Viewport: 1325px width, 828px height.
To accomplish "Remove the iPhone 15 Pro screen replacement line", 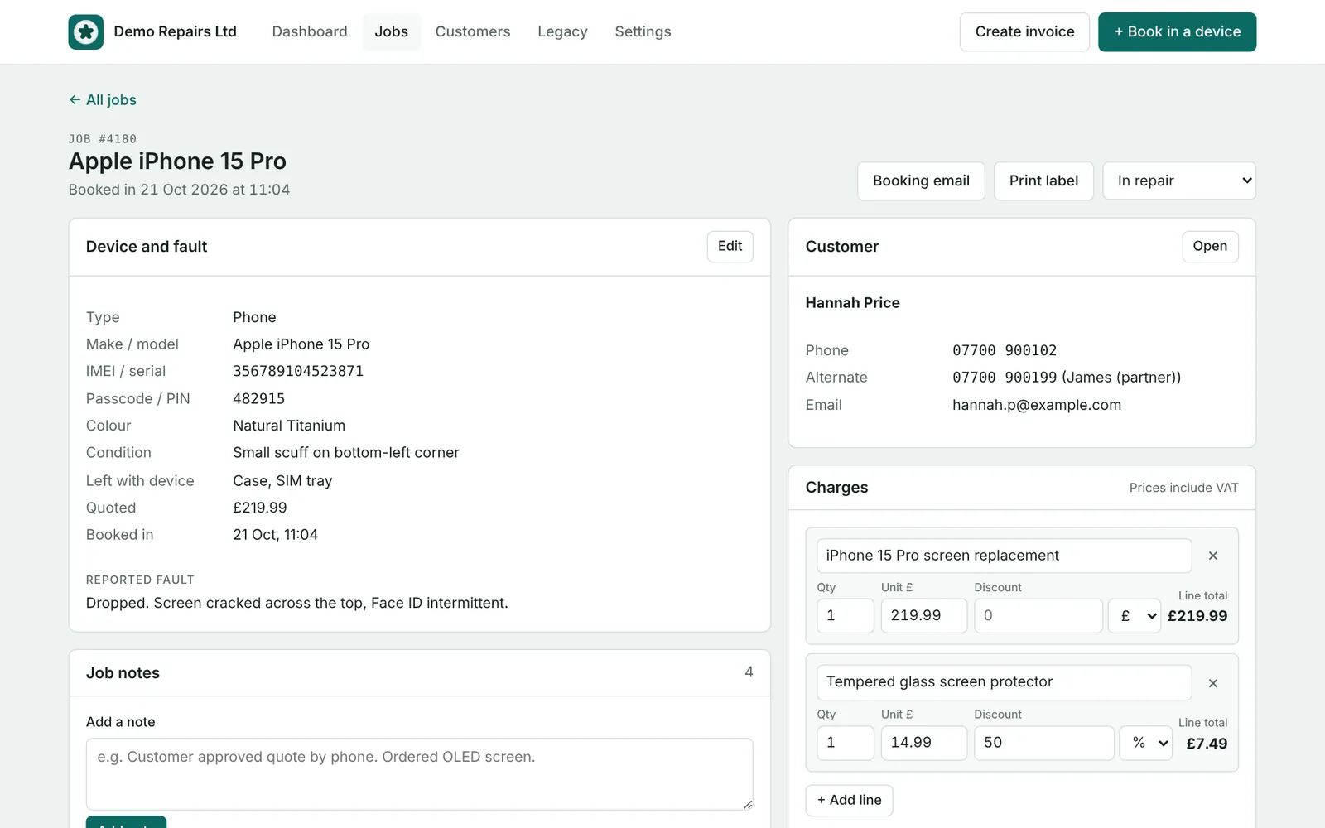I will 1213,556.
